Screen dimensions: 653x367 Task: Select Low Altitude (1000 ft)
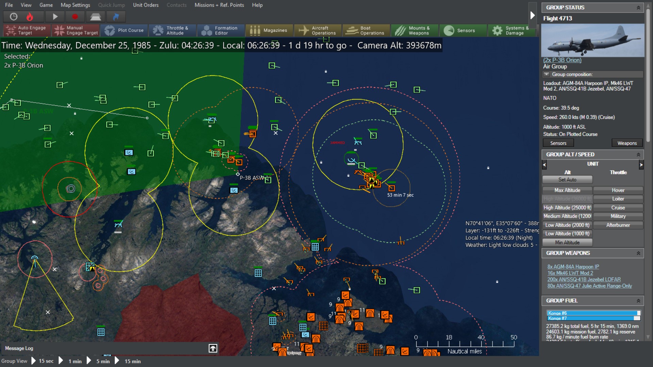tap(567, 233)
